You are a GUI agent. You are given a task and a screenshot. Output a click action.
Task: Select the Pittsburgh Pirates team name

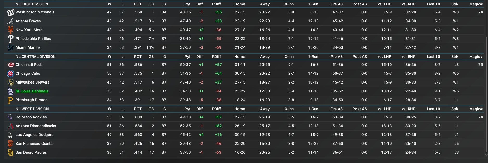click(x=31, y=100)
